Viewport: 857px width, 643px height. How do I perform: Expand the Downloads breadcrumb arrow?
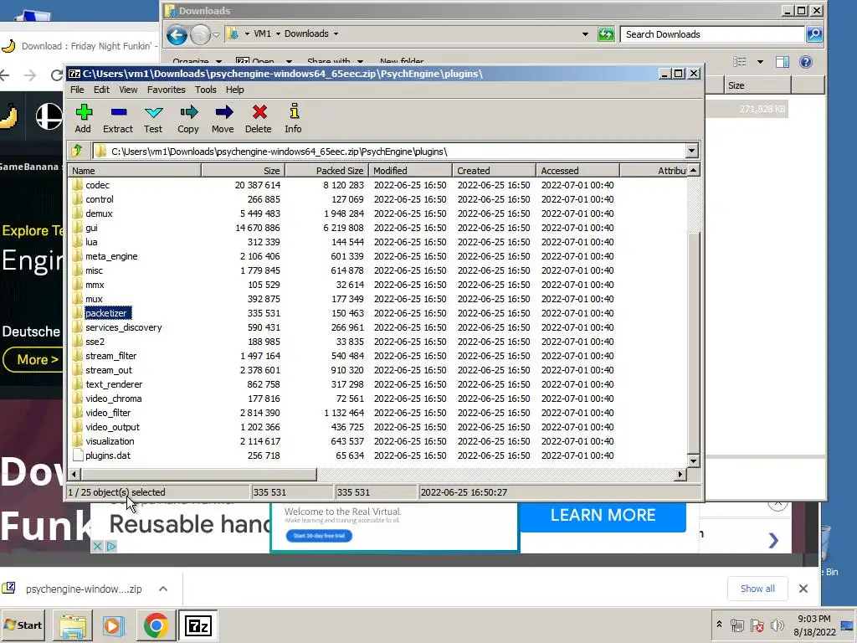(x=336, y=33)
